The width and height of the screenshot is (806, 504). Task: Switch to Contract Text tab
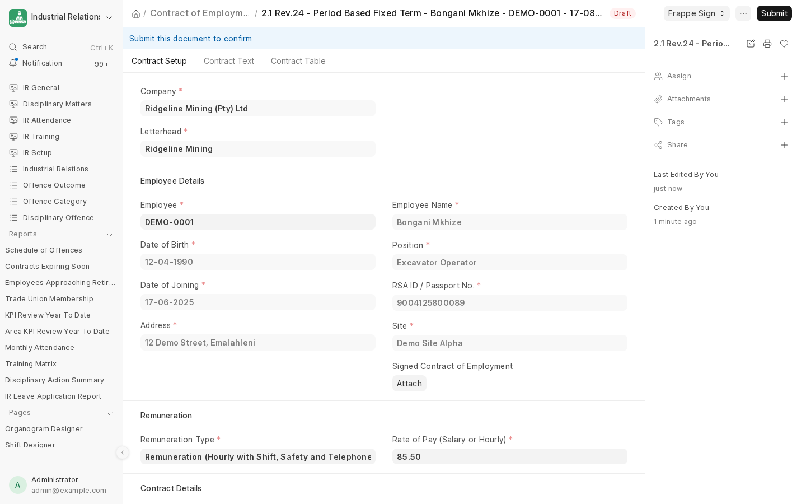229,61
